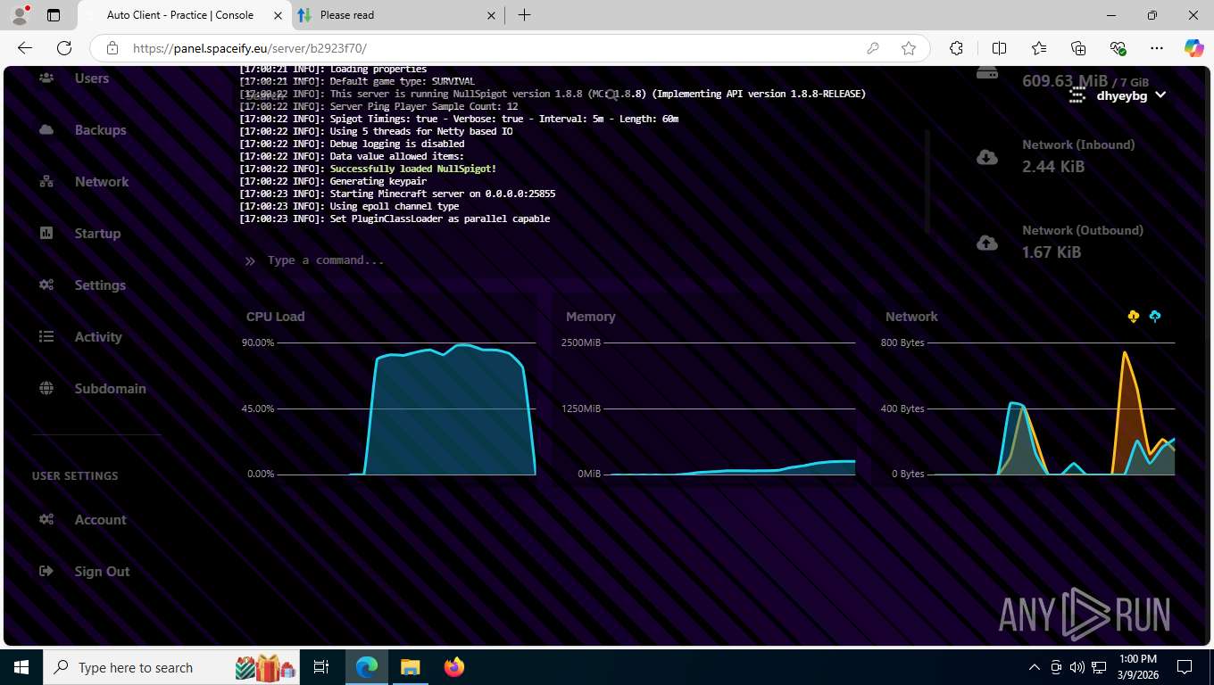This screenshot has height=685, width=1214.
Task: Select Sign Out link
Action: tap(102, 572)
